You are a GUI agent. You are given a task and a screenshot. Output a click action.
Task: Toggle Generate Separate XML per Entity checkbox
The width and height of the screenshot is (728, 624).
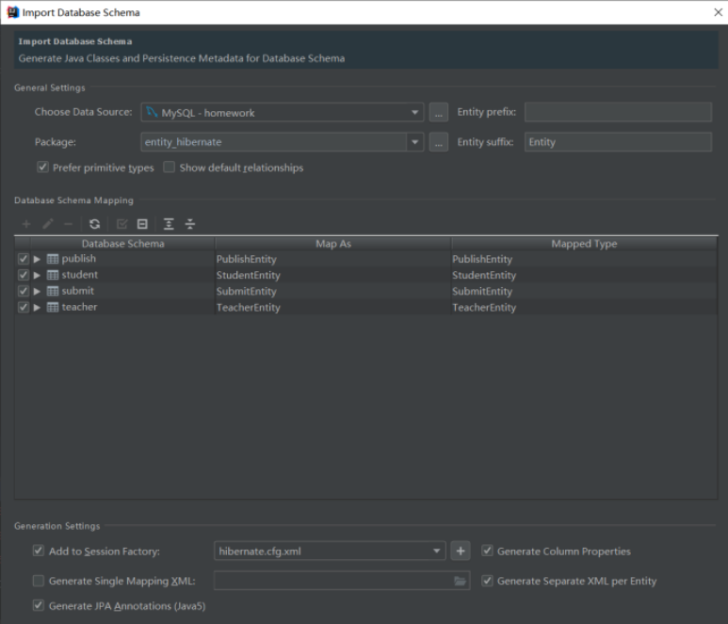click(x=487, y=581)
